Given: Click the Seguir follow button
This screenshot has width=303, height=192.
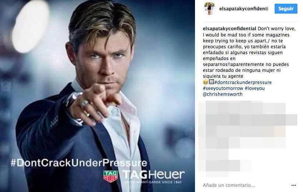Looking at the screenshot, I should [x=286, y=9].
